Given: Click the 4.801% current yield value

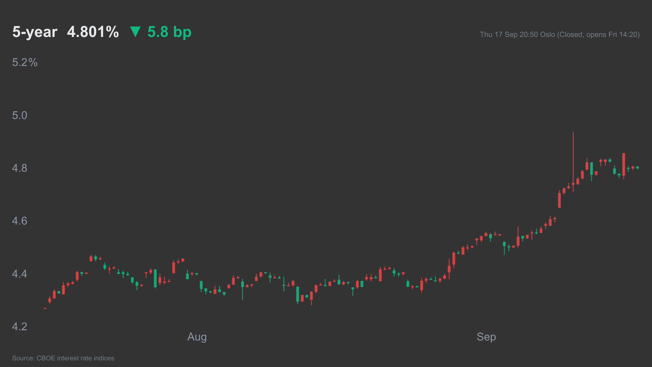Looking at the screenshot, I should (x=93, y=32).
